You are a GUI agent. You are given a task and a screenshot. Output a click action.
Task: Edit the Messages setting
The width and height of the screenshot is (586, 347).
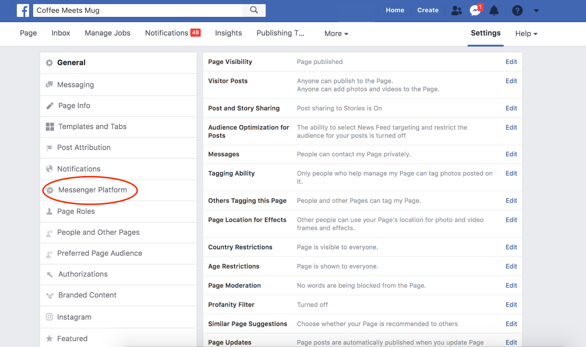pyautogui.click(x=511, y=154)
